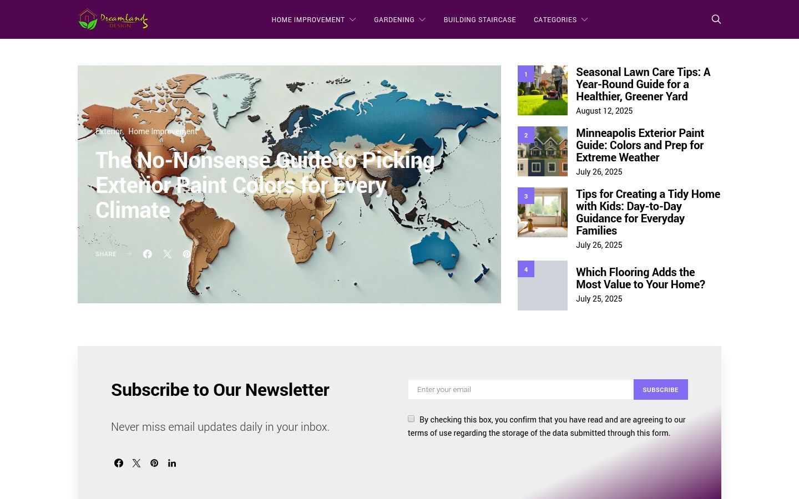Share featured article on X

tap(168, 254)
